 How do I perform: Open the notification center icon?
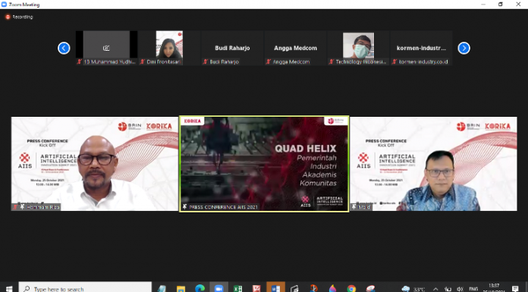pyautogui.click(x=515, y=288)
